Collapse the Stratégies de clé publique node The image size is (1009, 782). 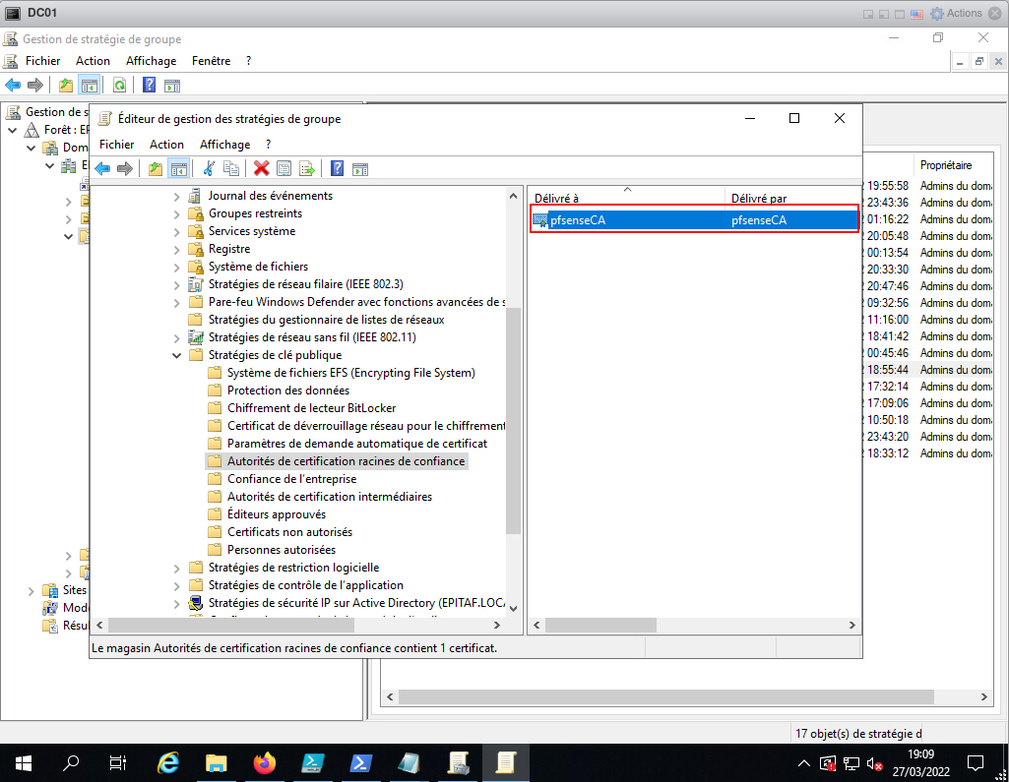pos(177,355)
